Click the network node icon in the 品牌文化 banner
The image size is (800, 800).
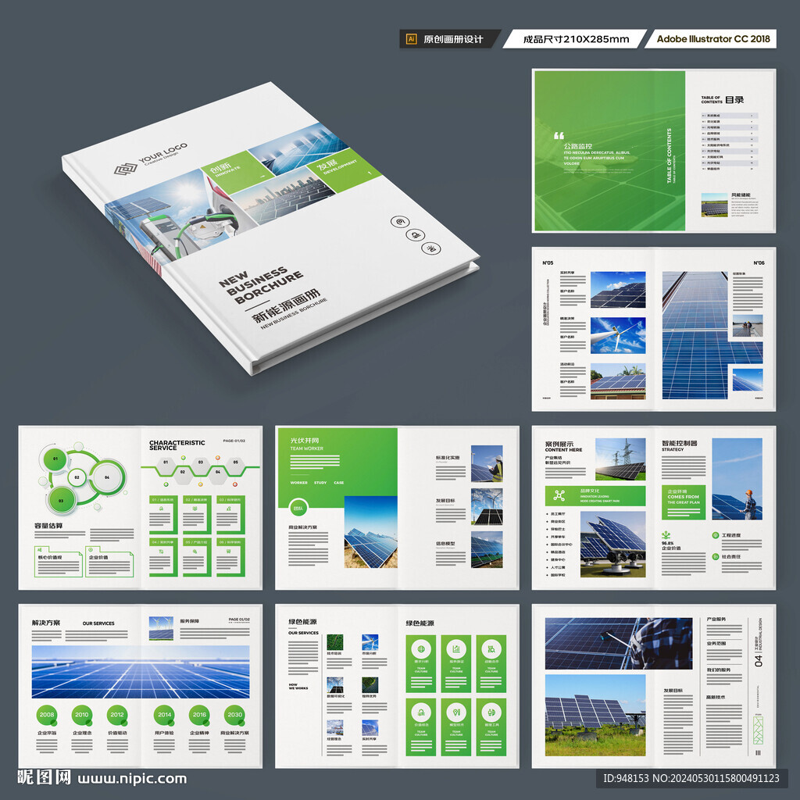(559, 495)
